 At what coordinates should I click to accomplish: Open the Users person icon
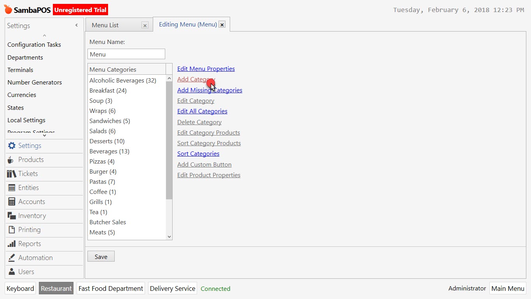click(x=11, y=272)
